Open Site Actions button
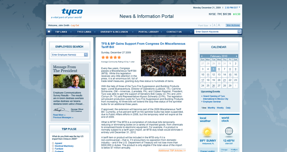This screenshot has width=287, height=152. coord(233,25)
